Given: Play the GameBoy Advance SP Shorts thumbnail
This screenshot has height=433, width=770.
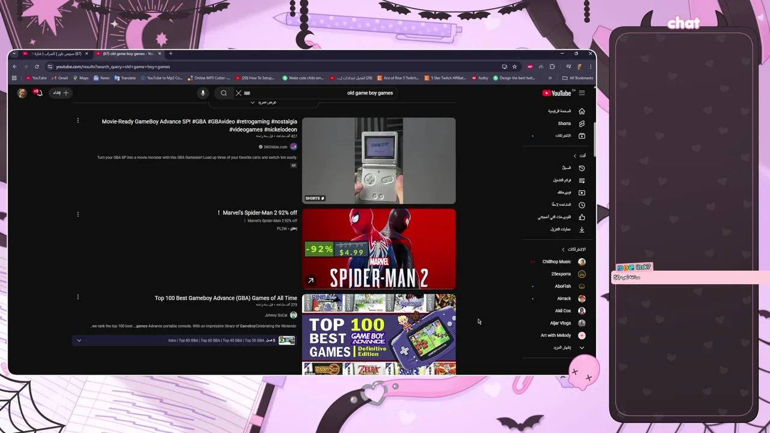Looking at the screenshot, I should (379, 161).
